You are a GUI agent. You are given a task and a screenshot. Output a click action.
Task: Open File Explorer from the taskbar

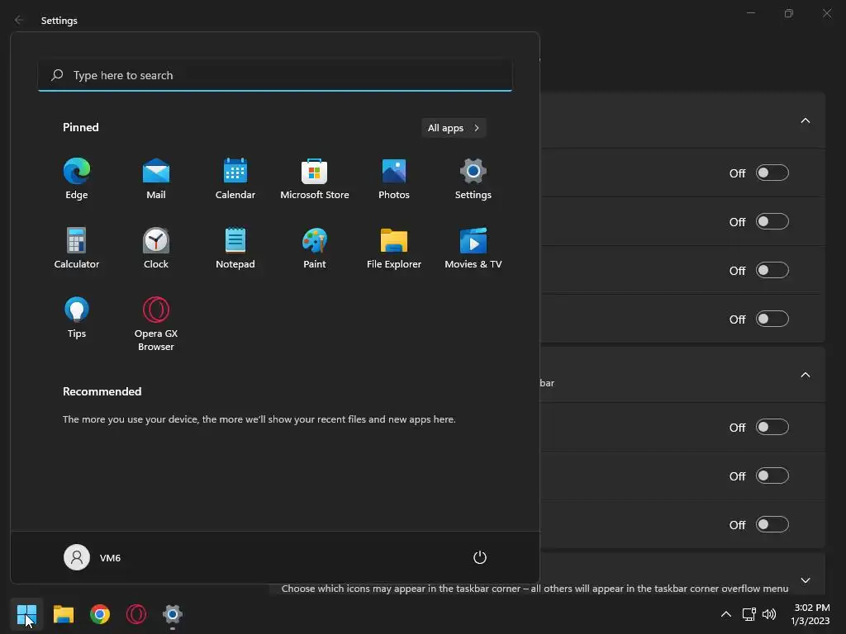63,614
